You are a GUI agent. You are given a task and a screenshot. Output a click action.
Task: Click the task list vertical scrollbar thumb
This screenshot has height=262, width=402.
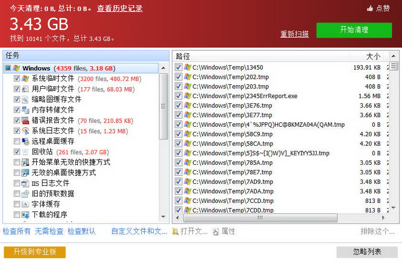pos(163,106)
